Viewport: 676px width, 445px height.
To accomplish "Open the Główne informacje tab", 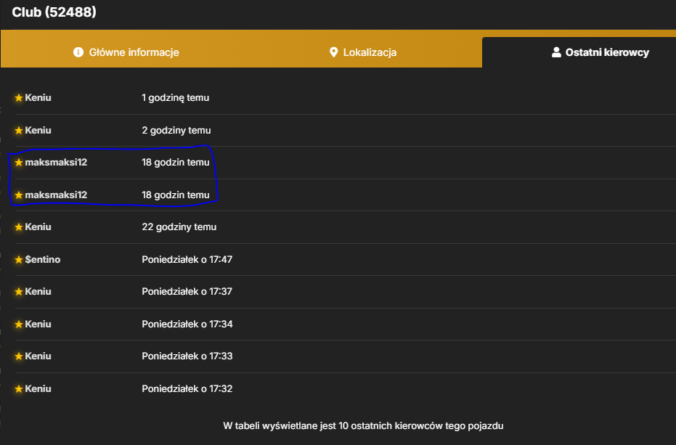I will pyautogui.click(x=126, y=52).
